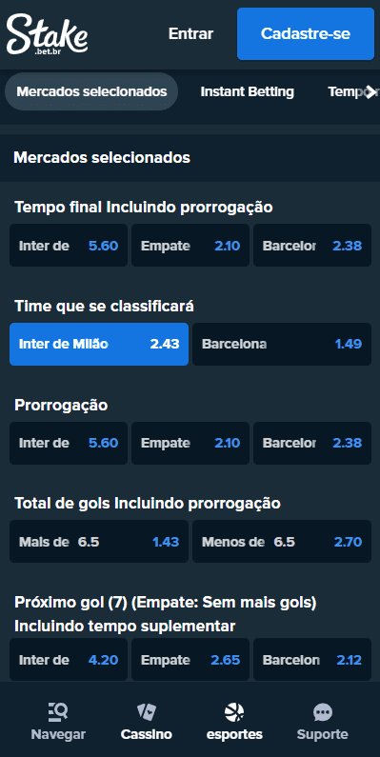Viewport: 380px width, 757px height.
Task: Open Suporte chat bubble icon
Action: pos(323,712)
